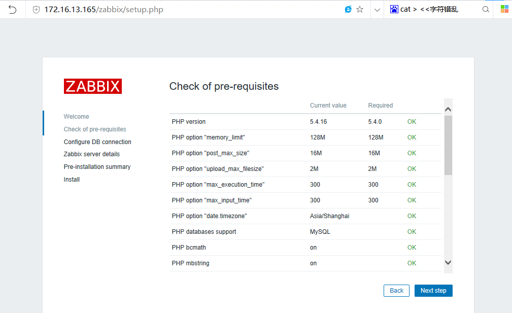Select Zabbix server details step
This screenshot has height=313, width=512.
click(91, 154)
